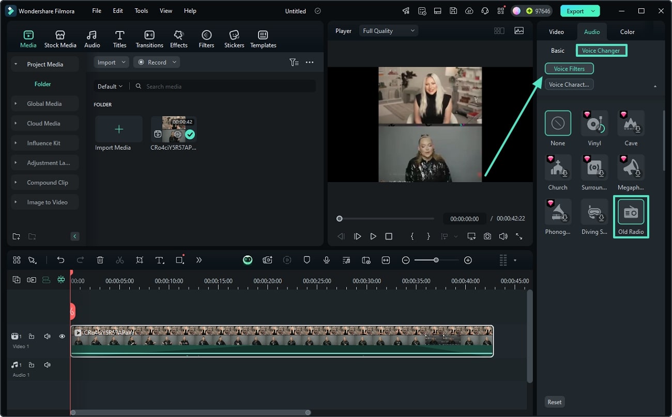Adjust the timeline zoom slider
The width and height of the screenshot is (672, 417).
tap(436, 260)
